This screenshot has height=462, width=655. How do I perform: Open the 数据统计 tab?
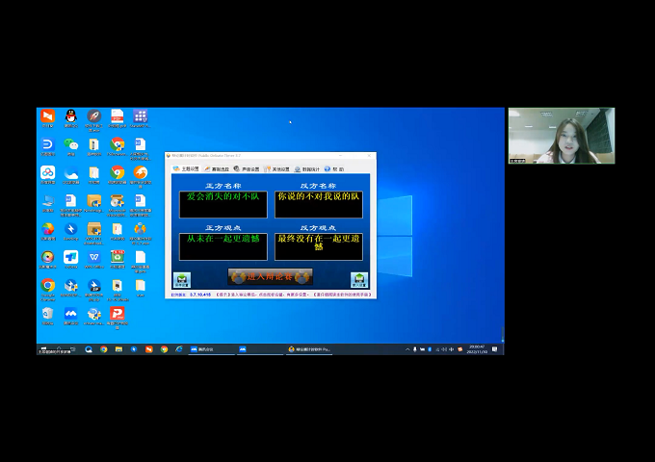(x=307, y=168)
